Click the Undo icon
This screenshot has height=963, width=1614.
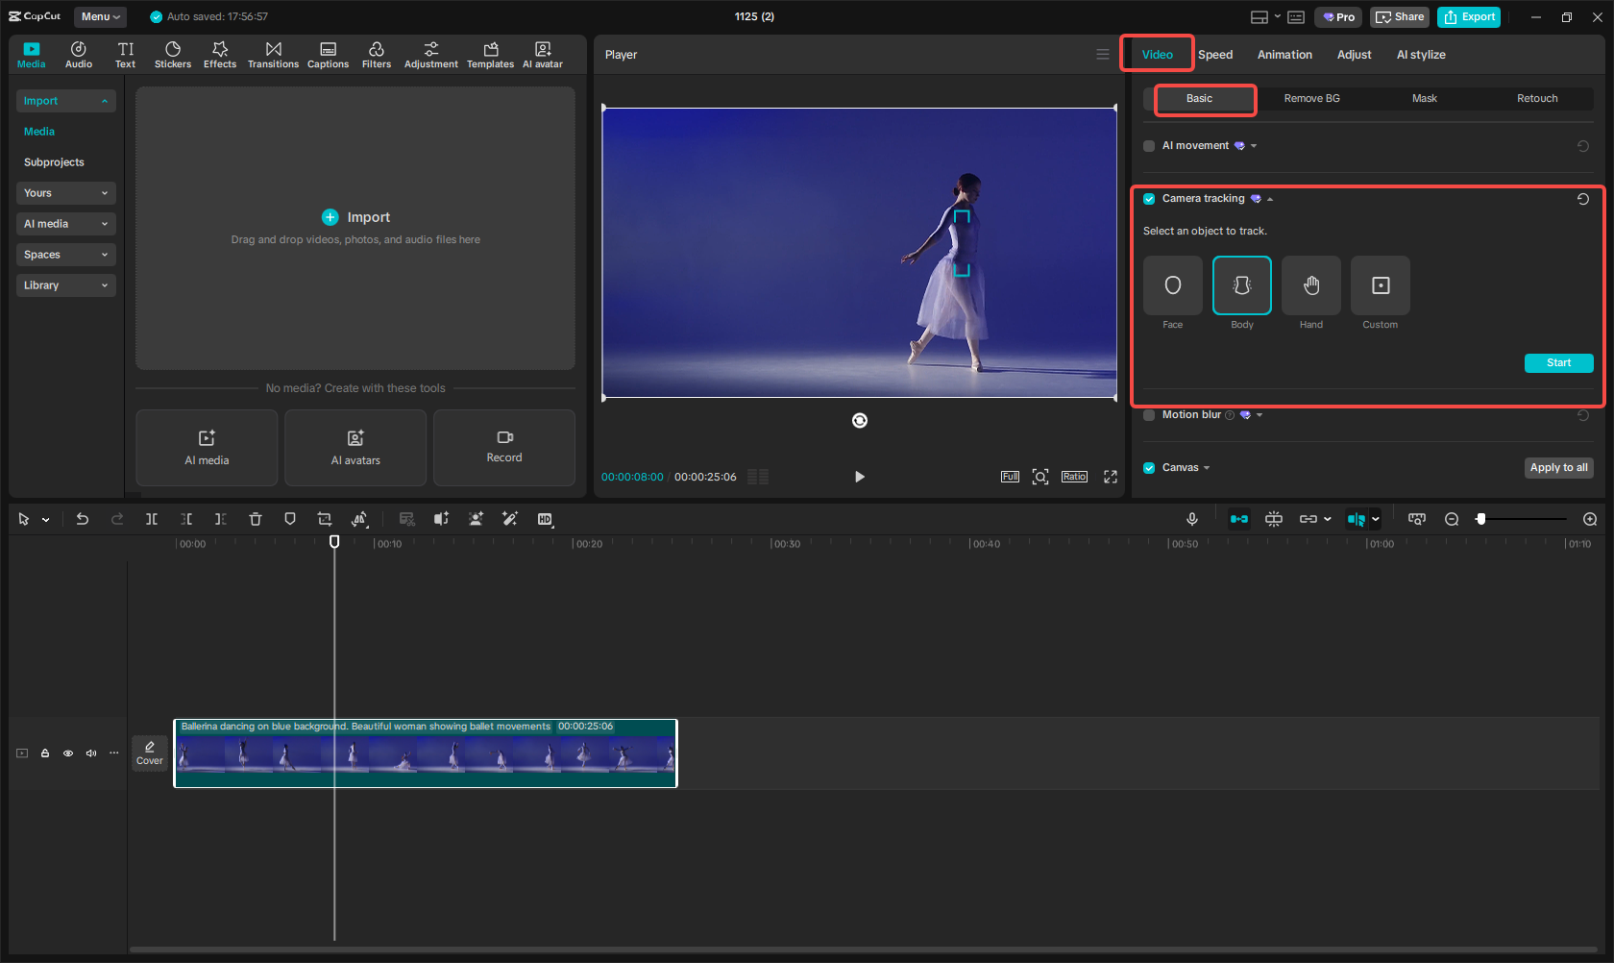tap(82, 519)
